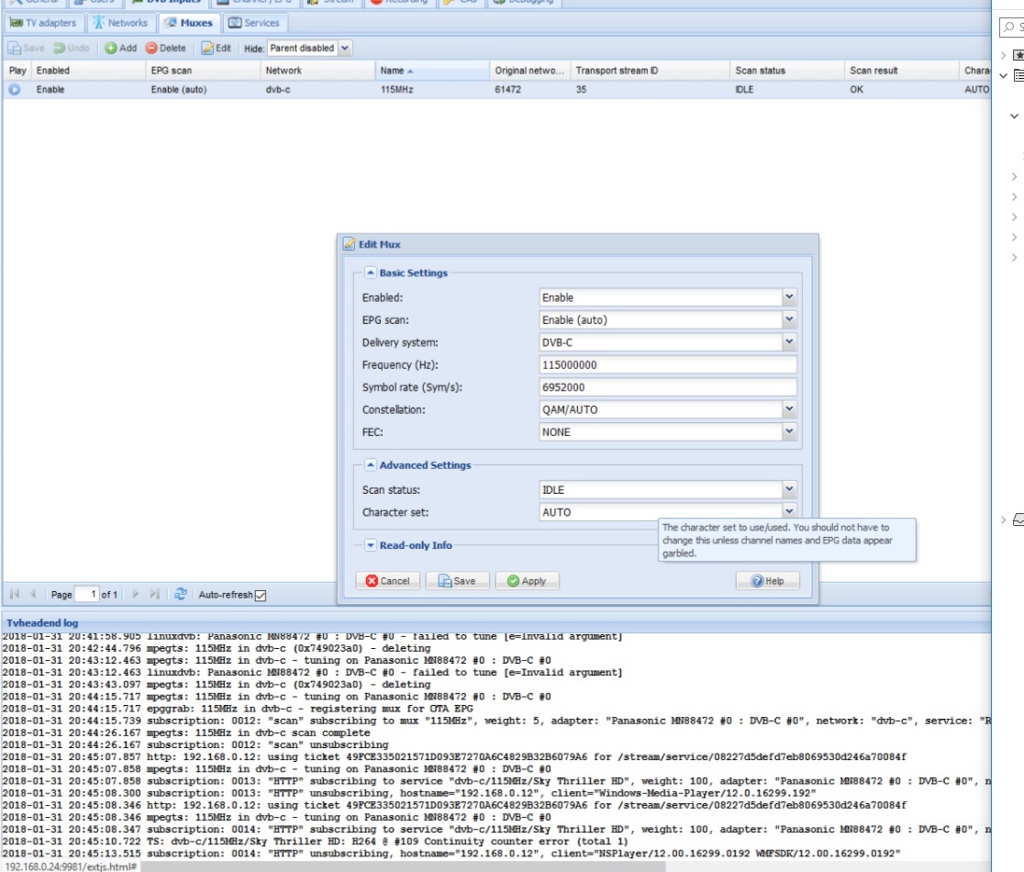
Task: Cancel the Edit Mux dialog
Action: (x=387, y=581)
